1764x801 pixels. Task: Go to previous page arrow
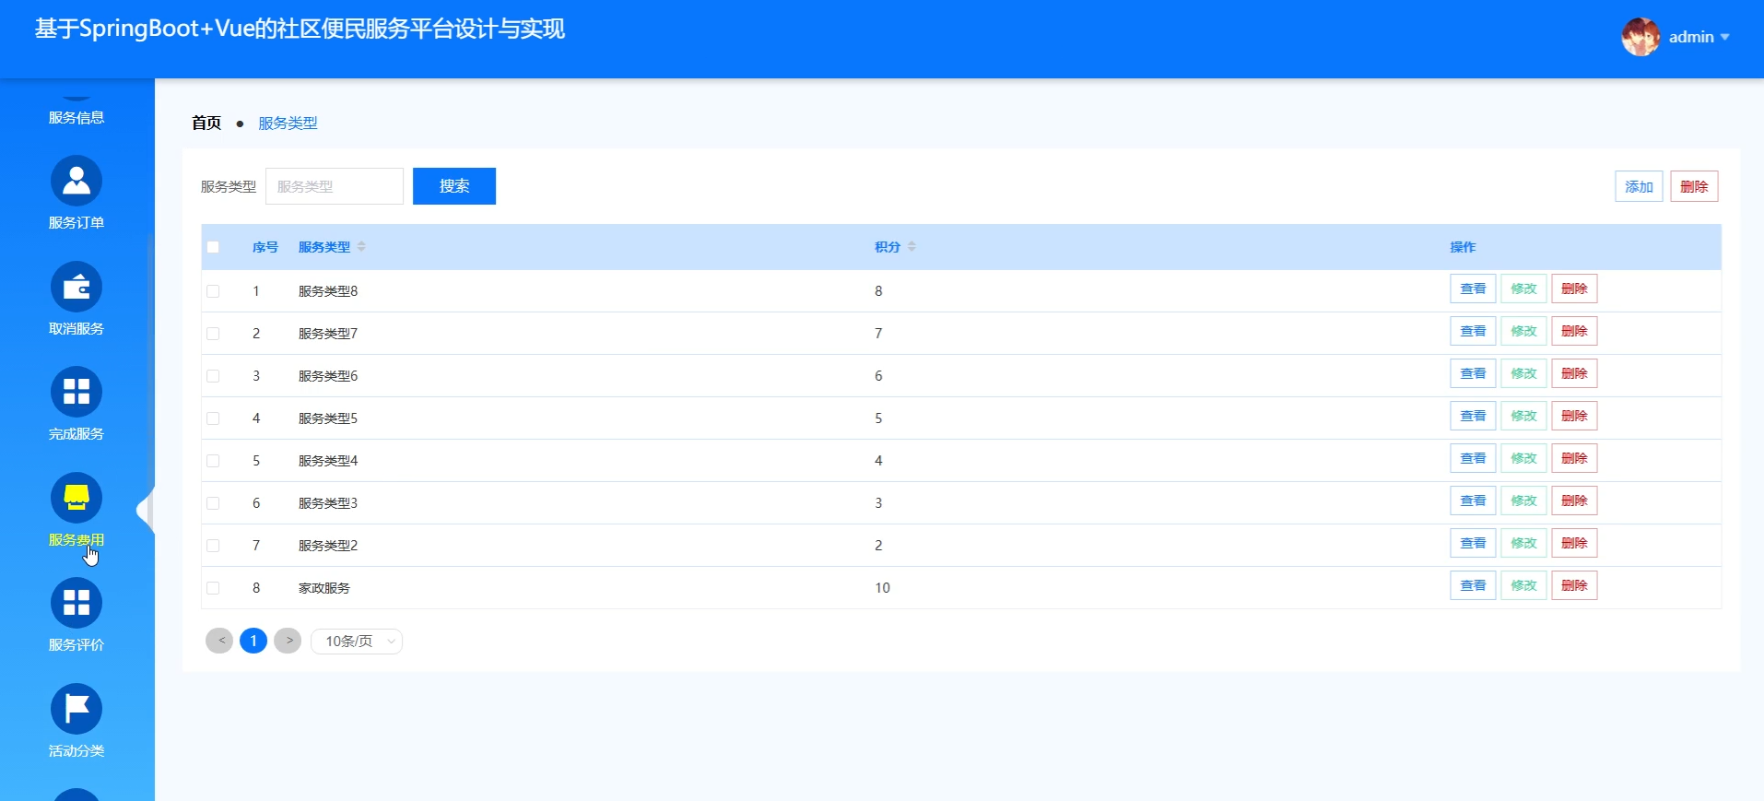tap(219, 641)
